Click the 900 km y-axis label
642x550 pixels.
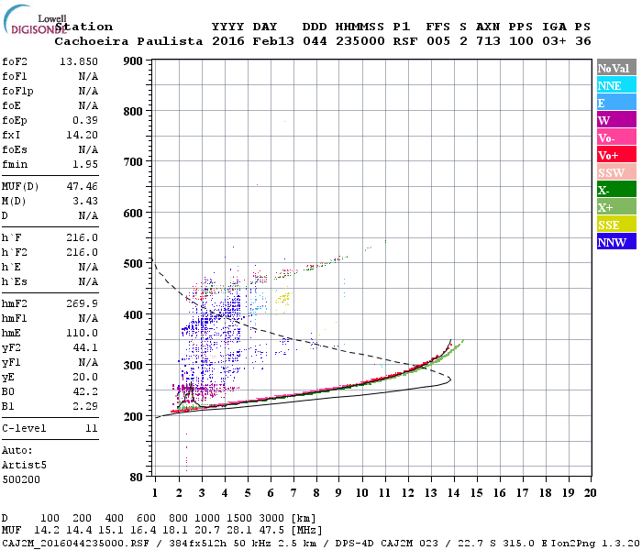(133, 61)
